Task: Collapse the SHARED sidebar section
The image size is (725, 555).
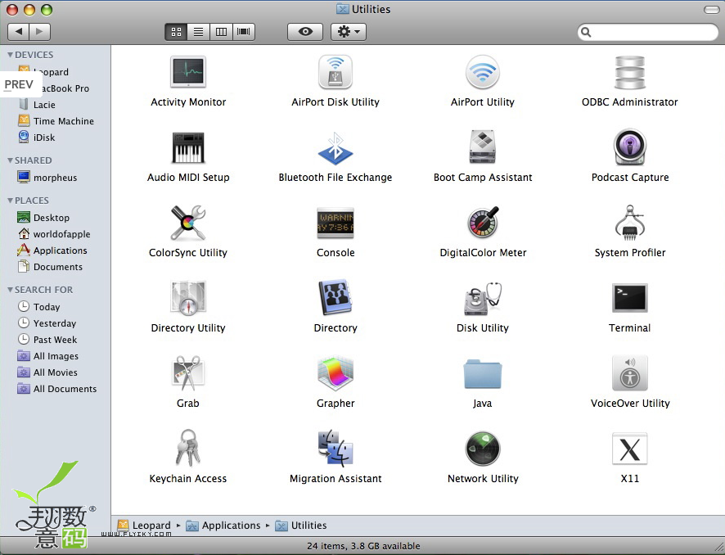Action: click(x=10, y=160)
